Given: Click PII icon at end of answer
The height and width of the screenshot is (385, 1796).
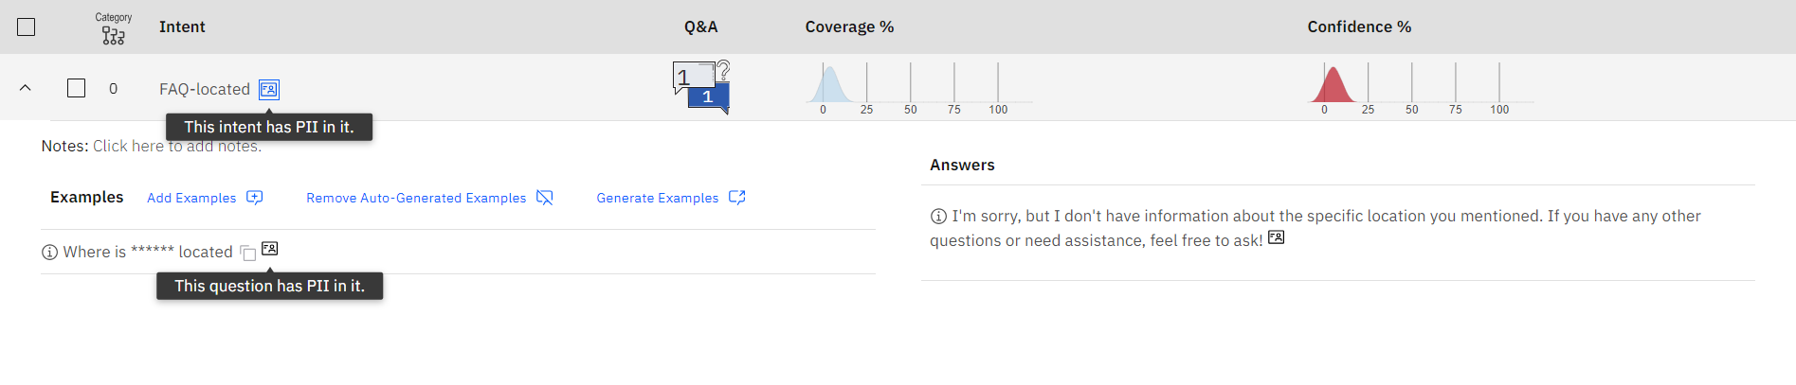Looking at the screenshot, I should tap(1277, 237).
